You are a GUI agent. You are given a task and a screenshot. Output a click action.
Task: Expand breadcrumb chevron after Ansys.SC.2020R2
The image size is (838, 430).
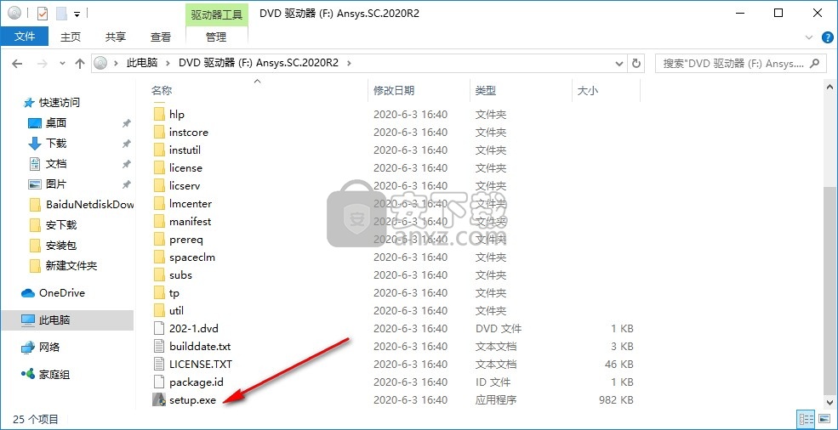350,63
